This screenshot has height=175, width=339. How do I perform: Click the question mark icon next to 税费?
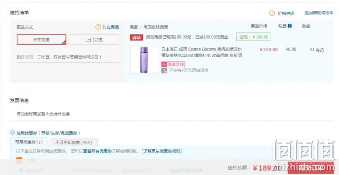[290, 26]
